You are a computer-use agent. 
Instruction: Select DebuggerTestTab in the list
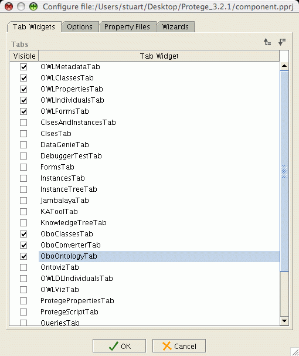(159, 156)
